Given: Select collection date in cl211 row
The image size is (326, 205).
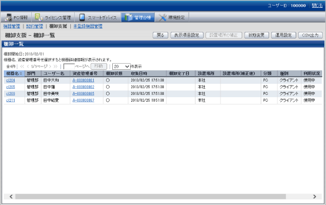Looking at the screenshot, I should pyautogui.click(x=147, y=101).
